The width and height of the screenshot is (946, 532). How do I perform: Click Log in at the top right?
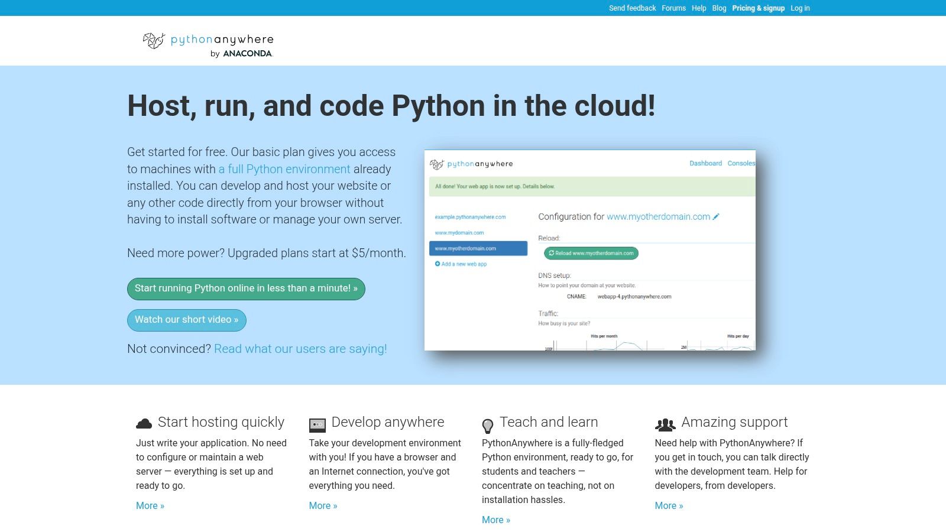pyautogui.click(x=800, y=8)
